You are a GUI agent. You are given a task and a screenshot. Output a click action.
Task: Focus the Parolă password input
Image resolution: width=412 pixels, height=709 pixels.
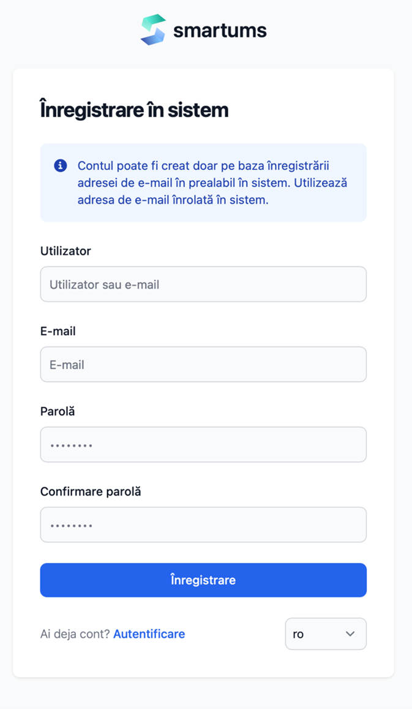pos(203,445)
